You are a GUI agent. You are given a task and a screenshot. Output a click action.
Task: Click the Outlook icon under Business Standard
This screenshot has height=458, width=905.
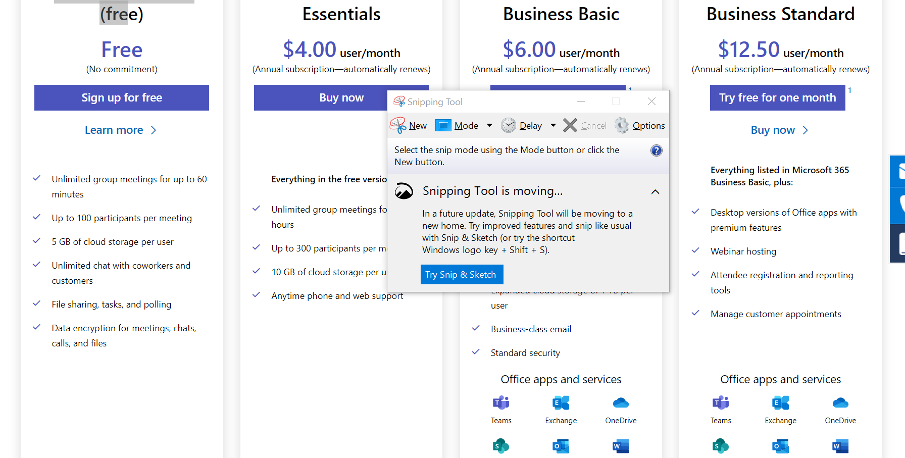pyautogui.click(x=780, y=446)
